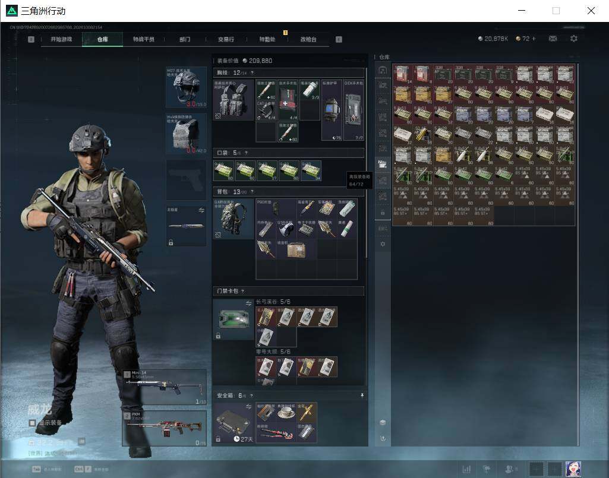The width and height of the screenshot is (609, 478).
Task: Open the mail inbox envelope icon
Action: [x=553, y=39]
